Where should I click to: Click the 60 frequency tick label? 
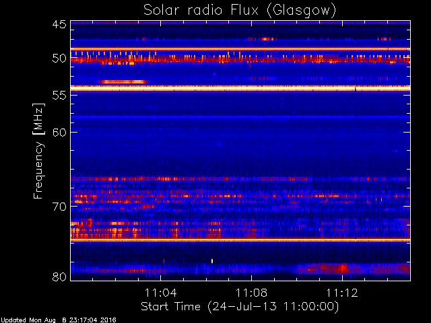point(59,132)
